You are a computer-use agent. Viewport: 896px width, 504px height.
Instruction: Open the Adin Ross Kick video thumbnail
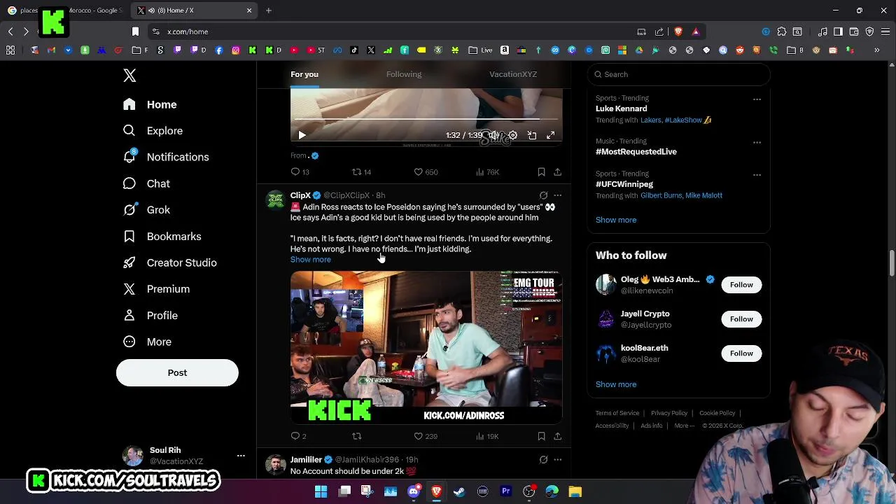426,348
